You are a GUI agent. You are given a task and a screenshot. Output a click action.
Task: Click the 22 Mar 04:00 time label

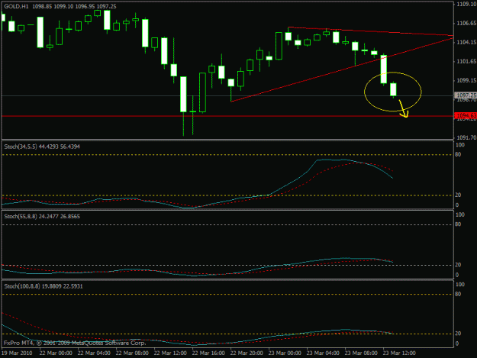click(94, 353)
